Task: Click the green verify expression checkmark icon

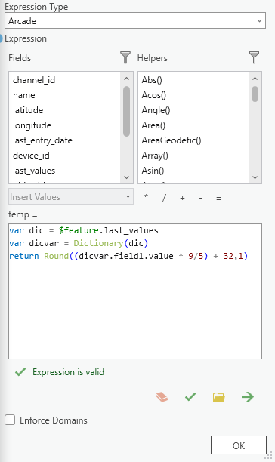Action: 190,396
